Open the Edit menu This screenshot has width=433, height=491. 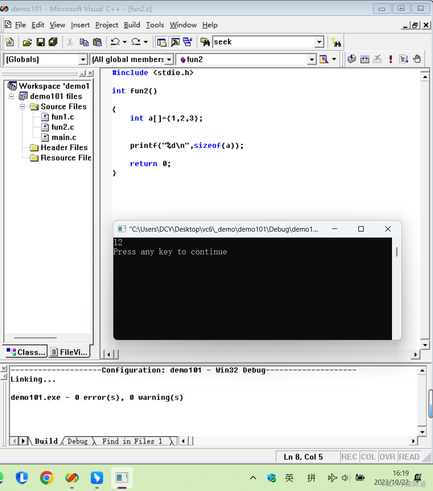38,25
